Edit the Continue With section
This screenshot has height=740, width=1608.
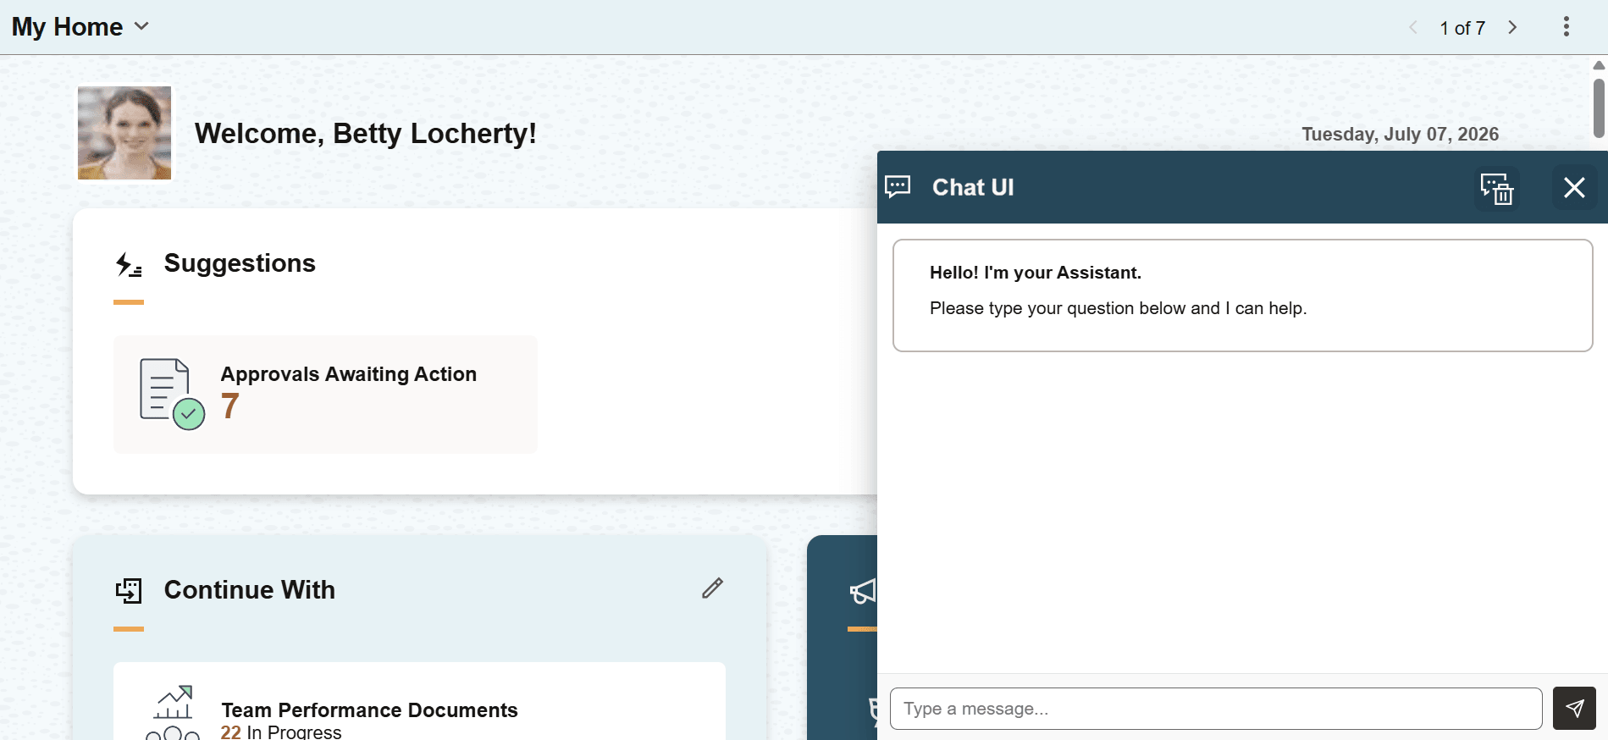click(x=712, y=588)
